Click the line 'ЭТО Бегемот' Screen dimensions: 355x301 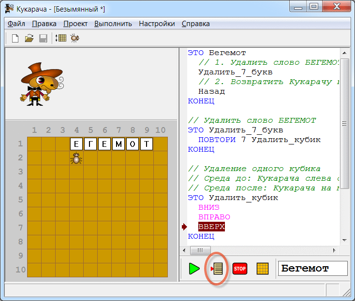pos(217,53)
